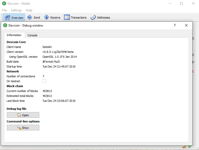The height and width of the screenshot is (150, 199).
Task: Maximize the Devcoin Wallet window
Action: [x=181, y=3]
